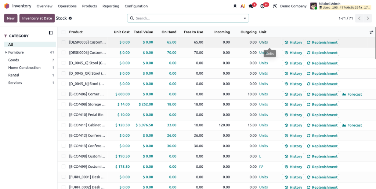The width and height of the screenshot is (376, 189).
Task: Click the Inventory app logo icon
Action: coord(7,6)
